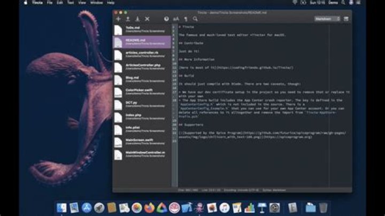The image size is (385, 216).
Task: Open Notification Center icon in menu bar
Action: (x=359, y=3)
